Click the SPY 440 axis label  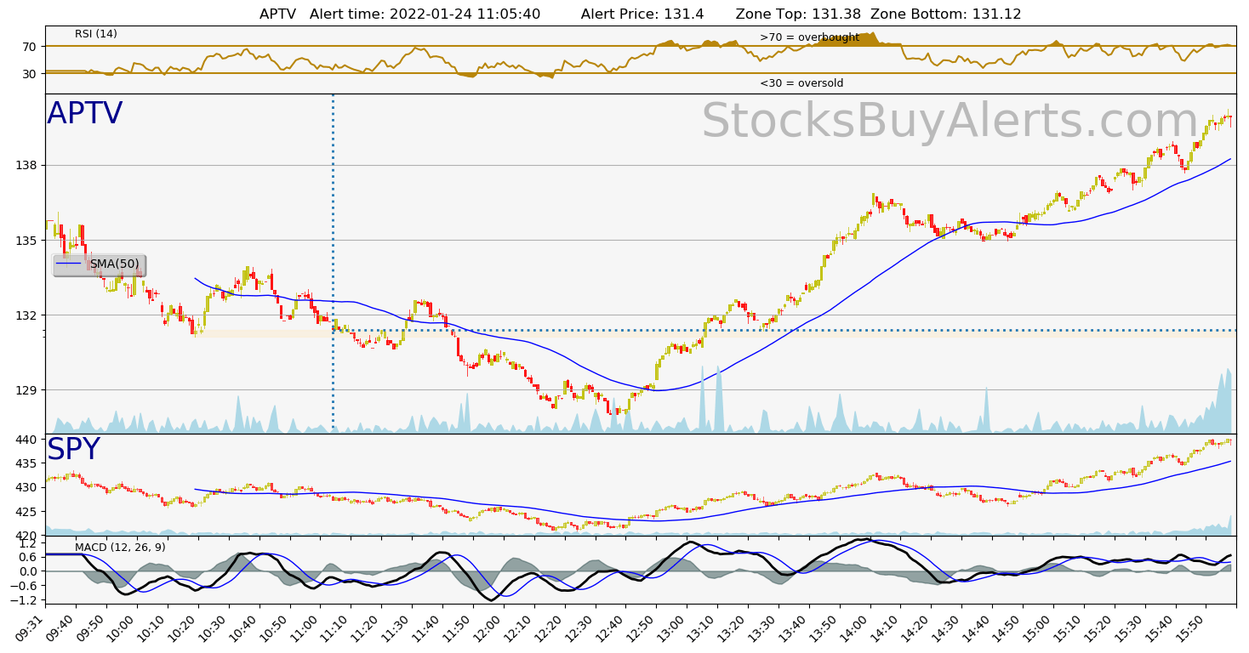coord(28,440)
